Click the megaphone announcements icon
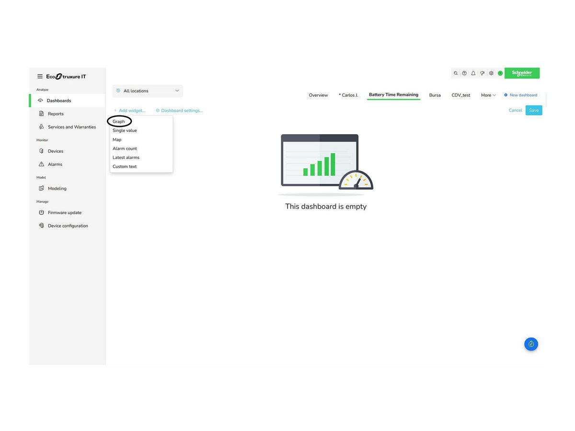Viewport: 575px width, 431px height. tap(482, 73)
